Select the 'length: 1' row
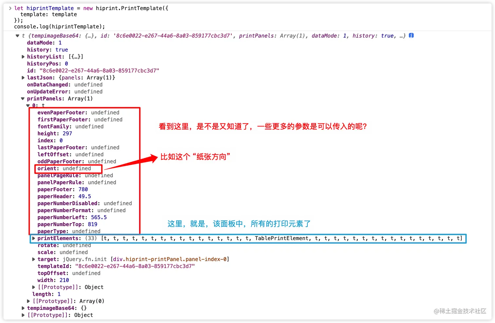 pyautogui.click(x=46, y=294)
